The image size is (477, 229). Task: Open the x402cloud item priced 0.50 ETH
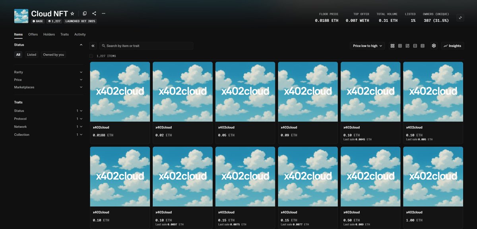click(370, 188)
